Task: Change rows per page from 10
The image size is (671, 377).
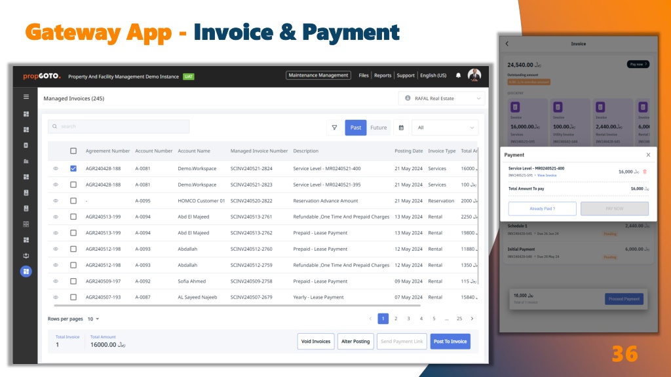Action: 93,319
